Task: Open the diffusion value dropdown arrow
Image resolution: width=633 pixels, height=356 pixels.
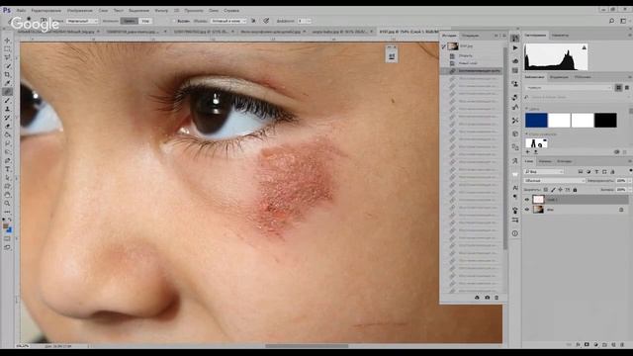Action: click(310, 21)
